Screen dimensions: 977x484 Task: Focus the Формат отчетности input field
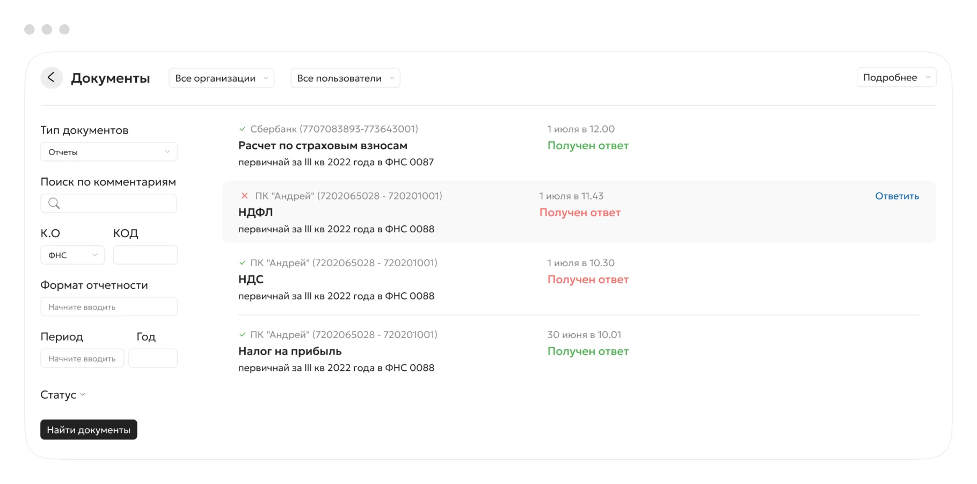pyautogui.click(x=109, y=307)
